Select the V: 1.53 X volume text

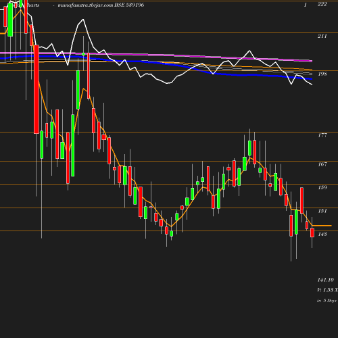[327, 290]
